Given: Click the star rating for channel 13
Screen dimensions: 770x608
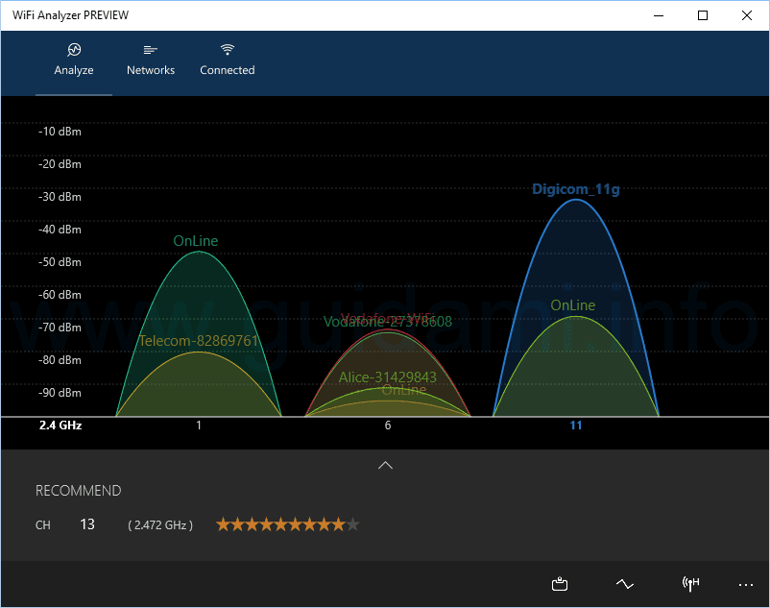Looking at the screenshot, I should (288, 524).
